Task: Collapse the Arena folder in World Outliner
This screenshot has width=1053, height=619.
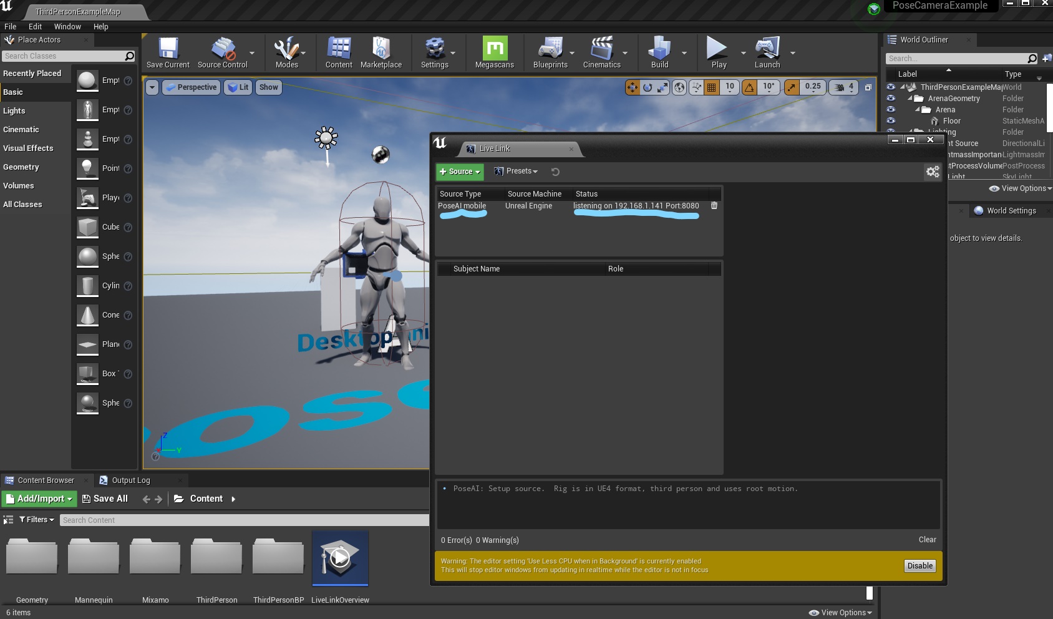Action: [917, 109]
